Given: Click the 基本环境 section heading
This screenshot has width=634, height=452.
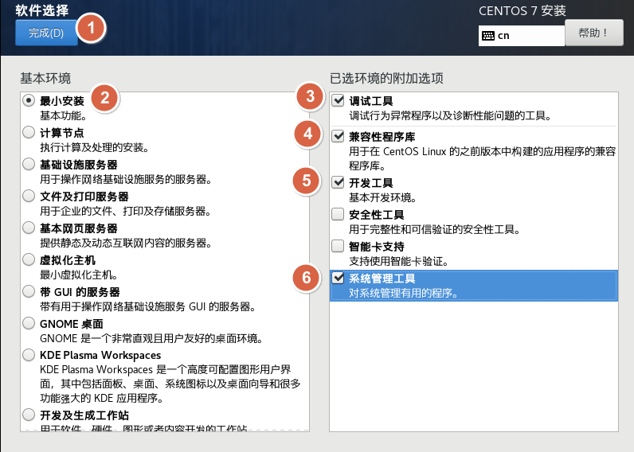Looking at the screenshot, I should 45,78.
